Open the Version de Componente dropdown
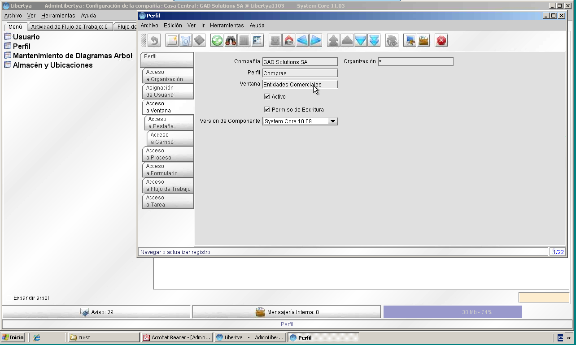 pos(332,121)
